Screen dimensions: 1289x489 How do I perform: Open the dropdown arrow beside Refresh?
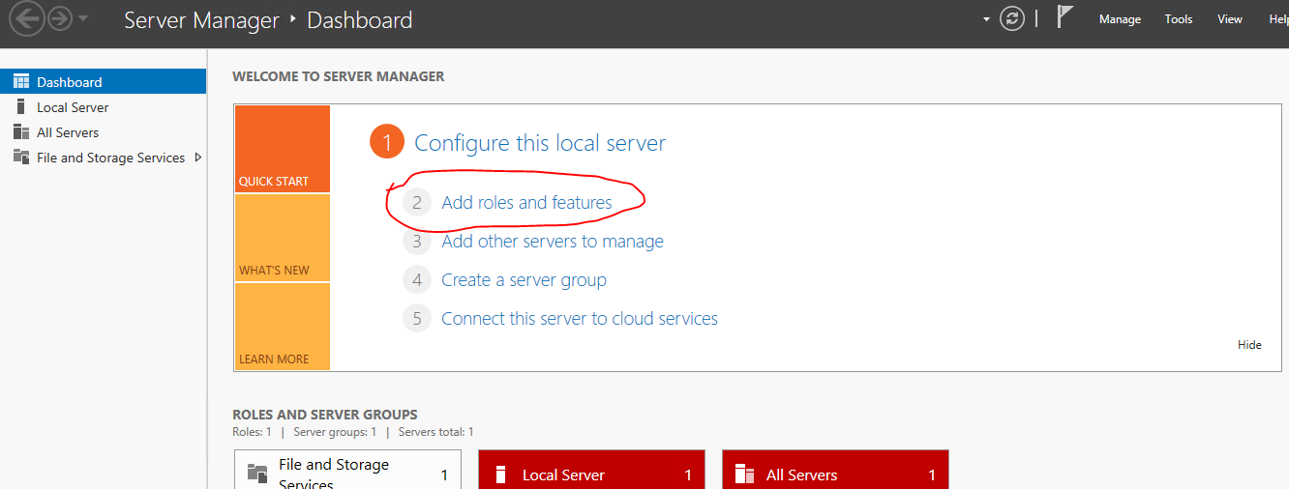click(986, 19)
